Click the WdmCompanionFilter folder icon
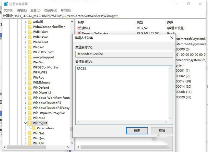208x152 pixels. [x=30, y=27]
